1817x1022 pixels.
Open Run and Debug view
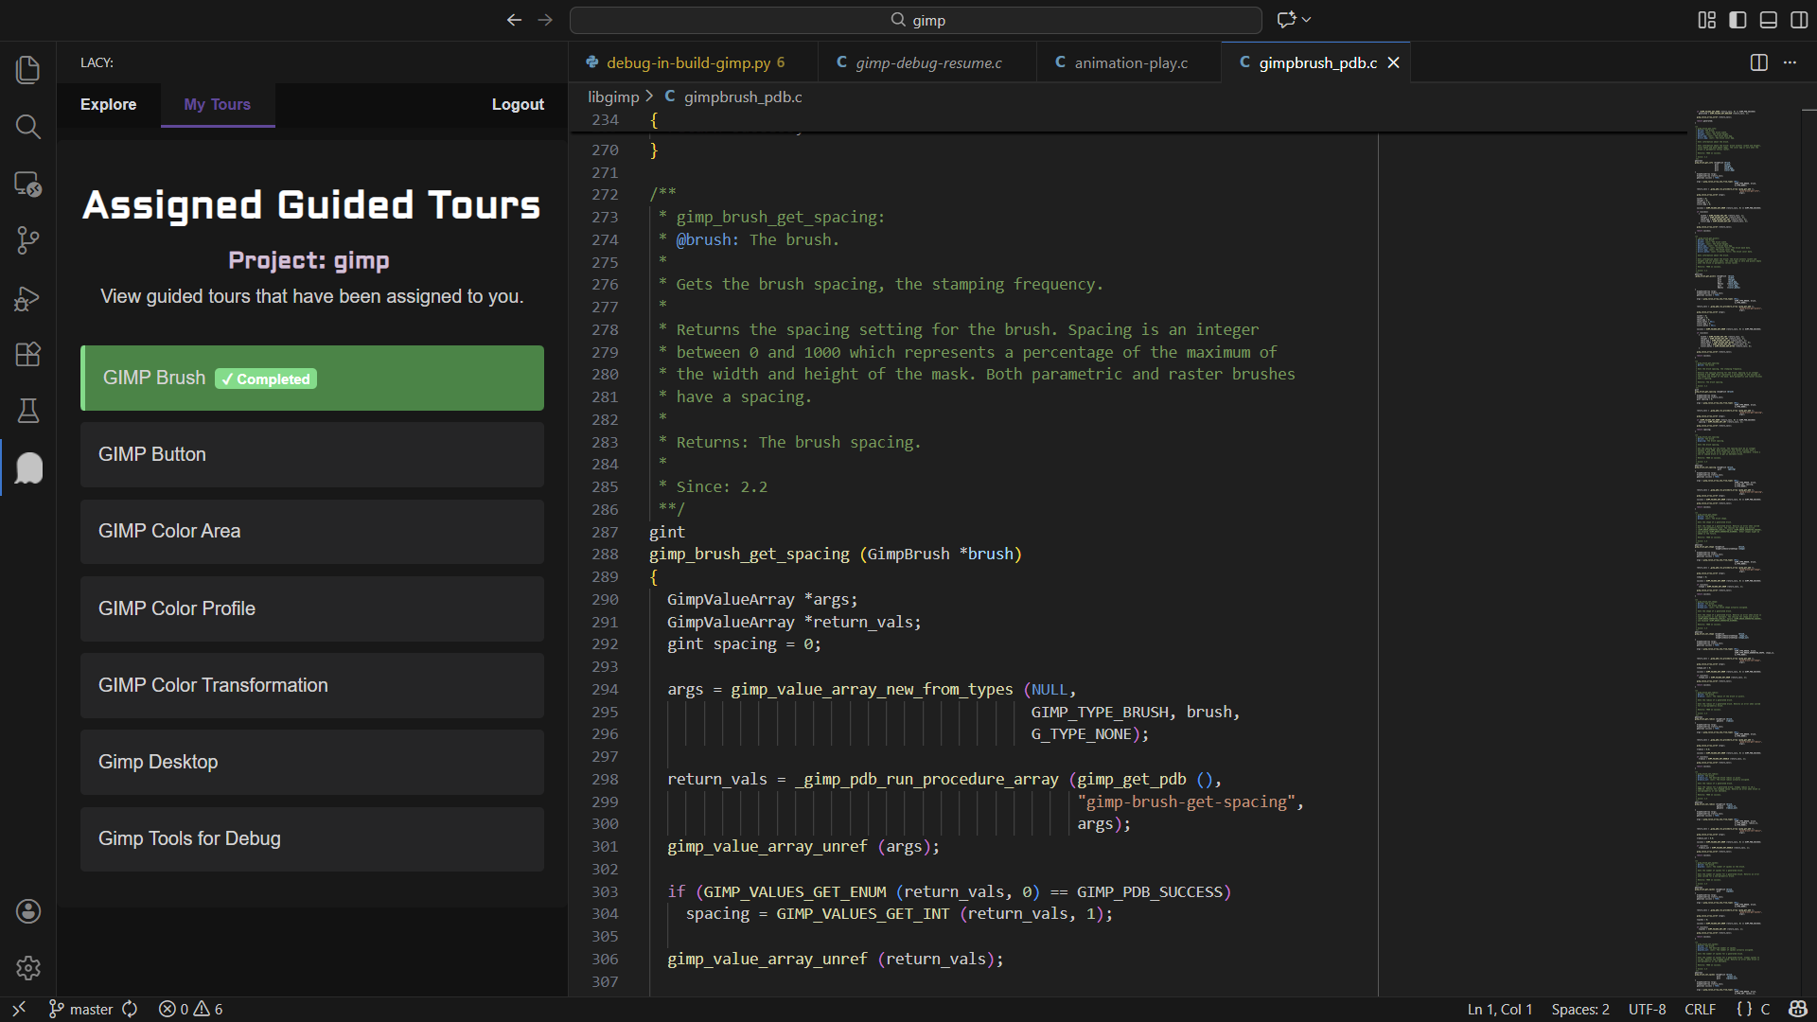[28, 297]
